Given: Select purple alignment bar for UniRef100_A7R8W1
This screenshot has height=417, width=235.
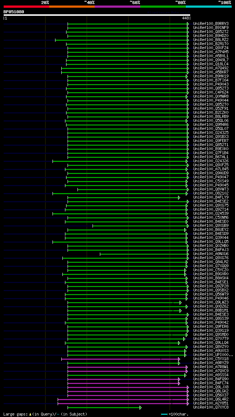Looking at the screenshot, I should (128, 367).
